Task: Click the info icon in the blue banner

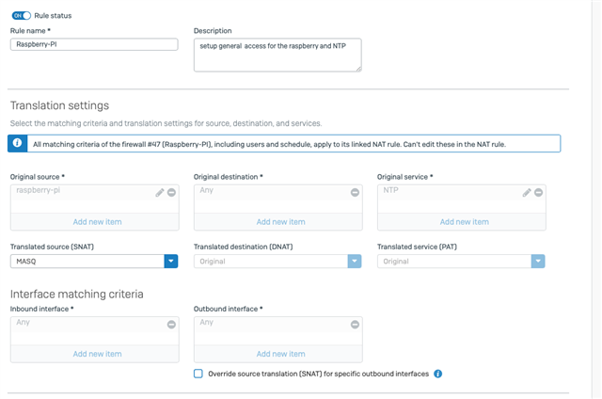Action: click(x=17, y=143)
